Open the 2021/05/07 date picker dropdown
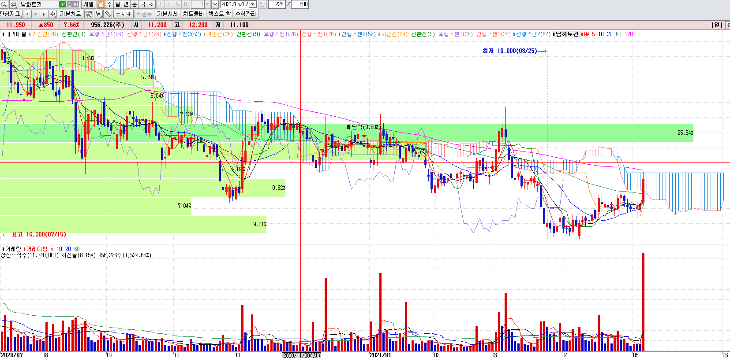This screenshot has height=358, width=730. point(253,4)
